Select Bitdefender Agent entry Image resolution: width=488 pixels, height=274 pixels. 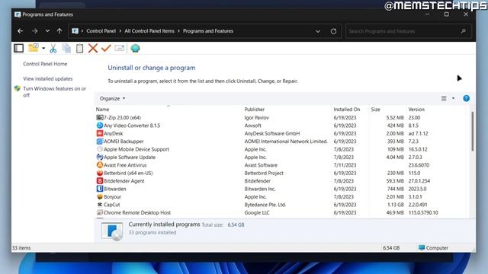tap(124, 181)
